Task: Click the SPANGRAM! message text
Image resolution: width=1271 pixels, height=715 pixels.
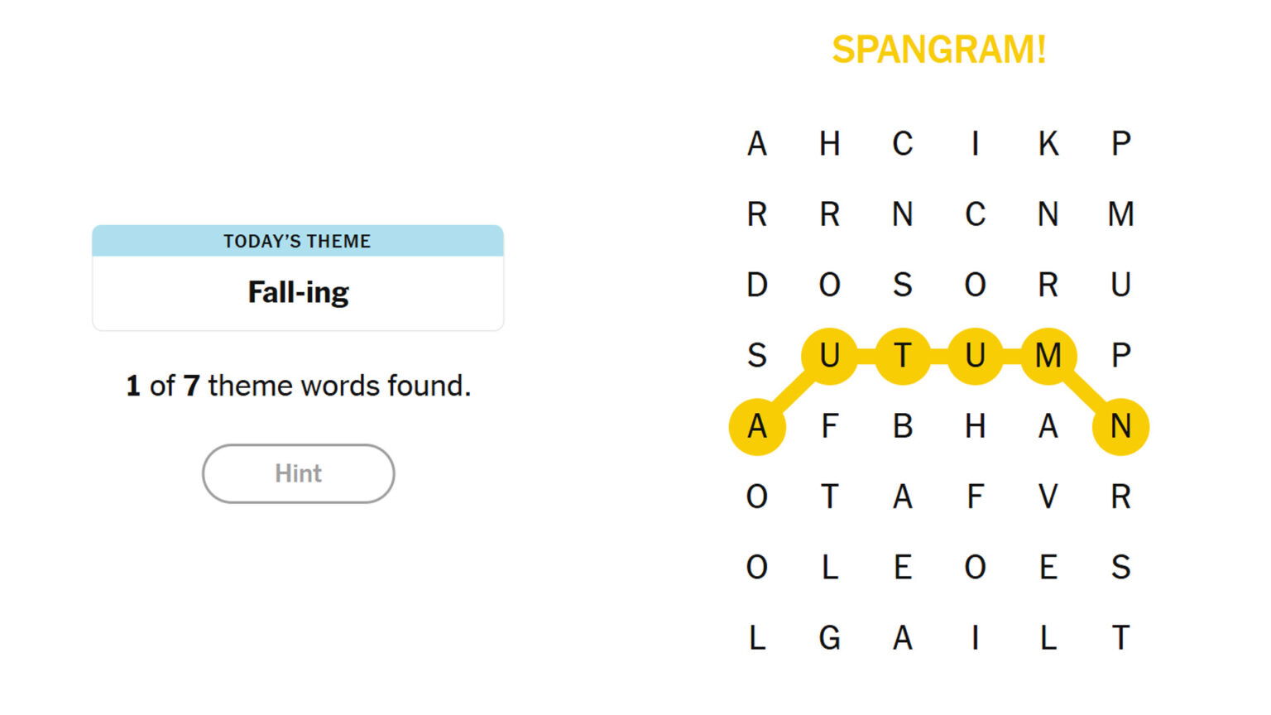Action: coord(938,50)
